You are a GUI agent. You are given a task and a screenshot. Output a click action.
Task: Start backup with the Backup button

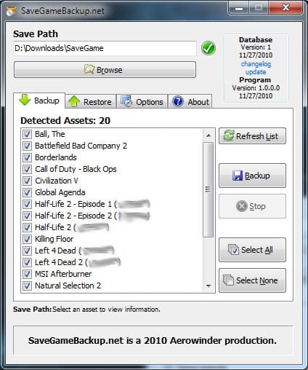(x=252, y=176)
